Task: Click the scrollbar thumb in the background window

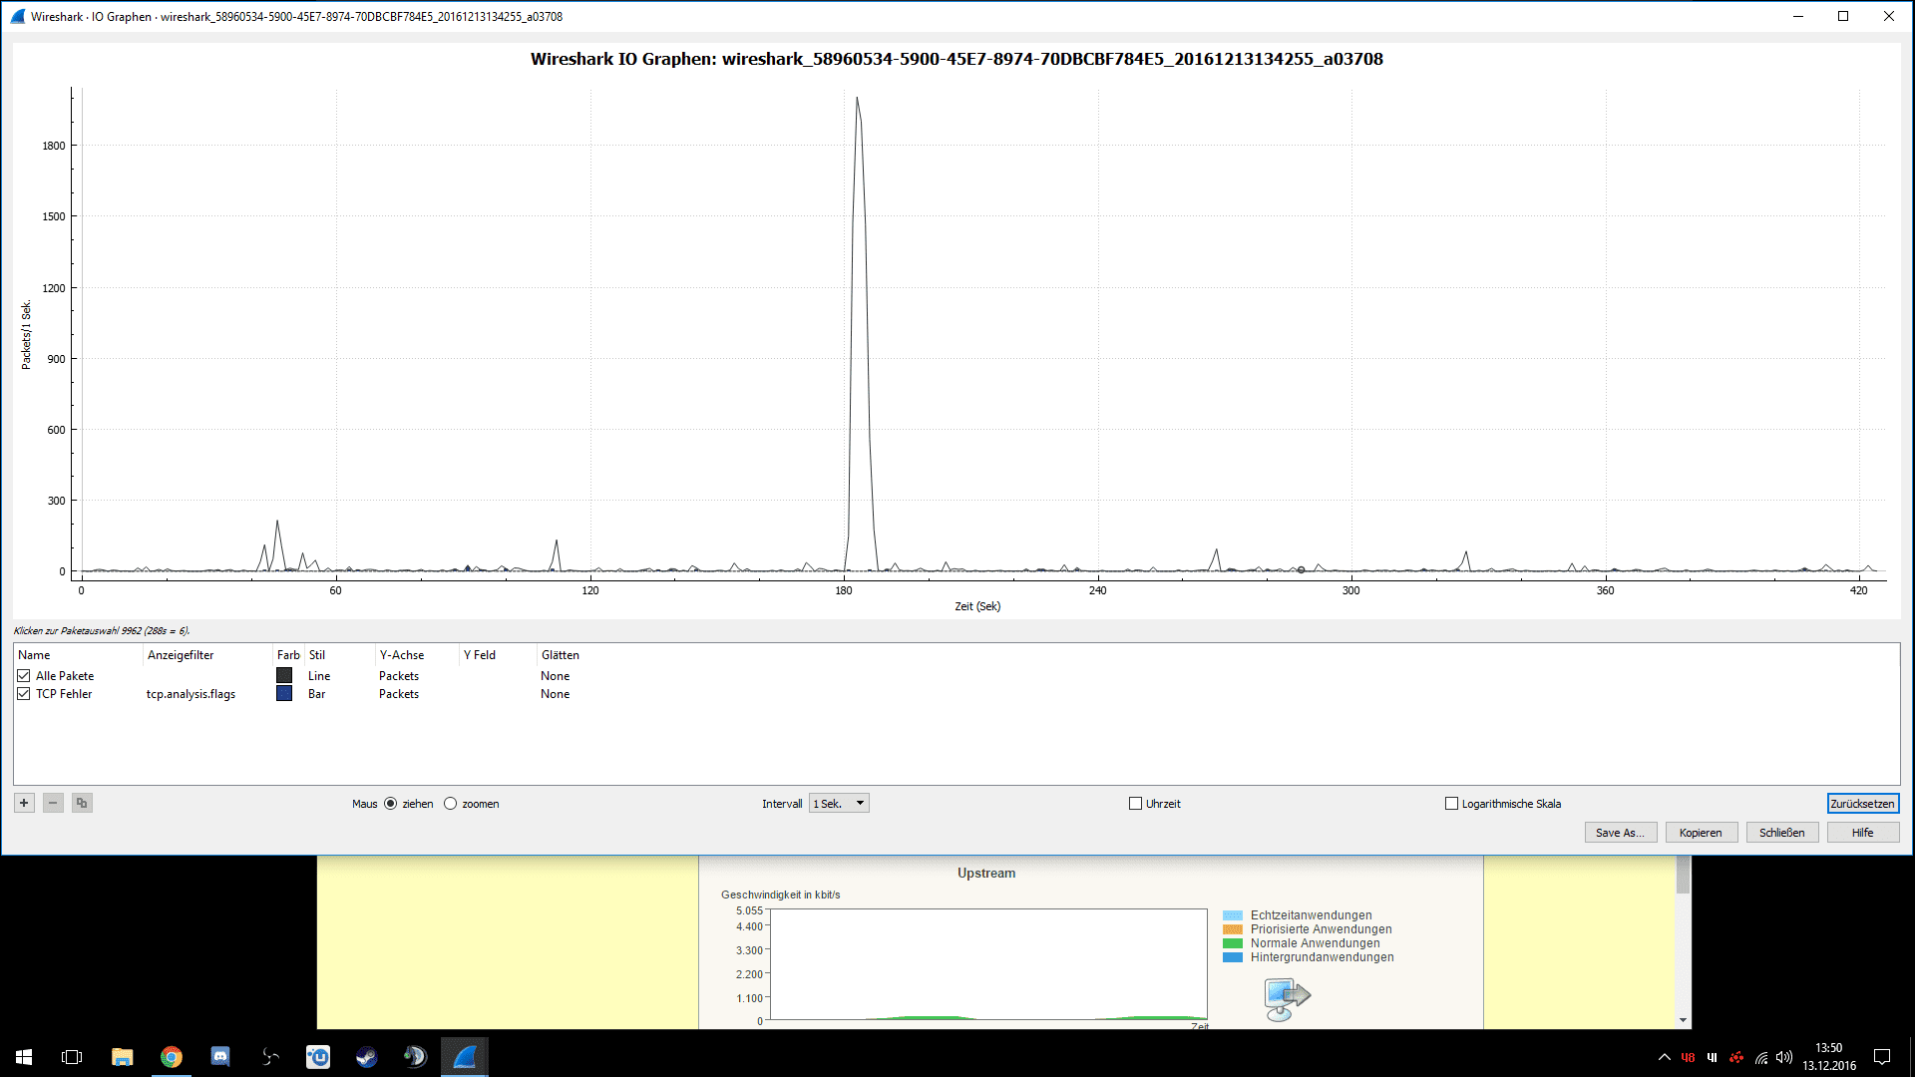Action: tap(1684, 876)
